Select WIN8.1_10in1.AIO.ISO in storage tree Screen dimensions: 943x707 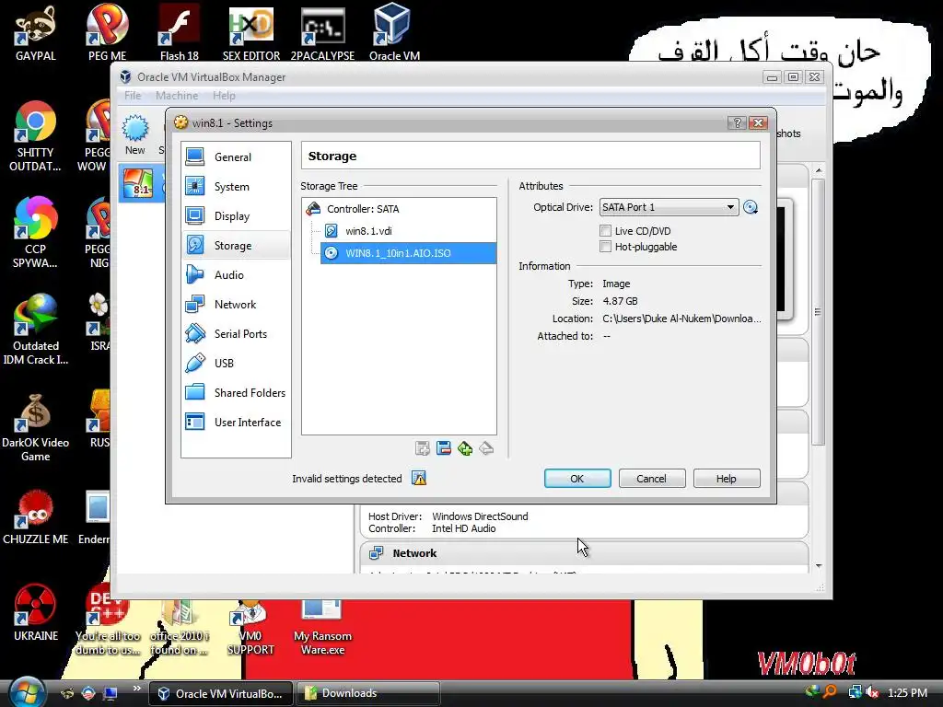[408, 253]
